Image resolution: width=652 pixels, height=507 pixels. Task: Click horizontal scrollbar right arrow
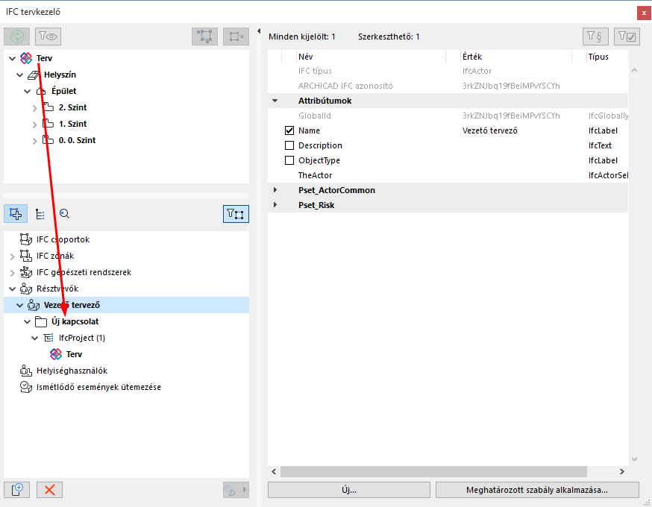(622, 471)
